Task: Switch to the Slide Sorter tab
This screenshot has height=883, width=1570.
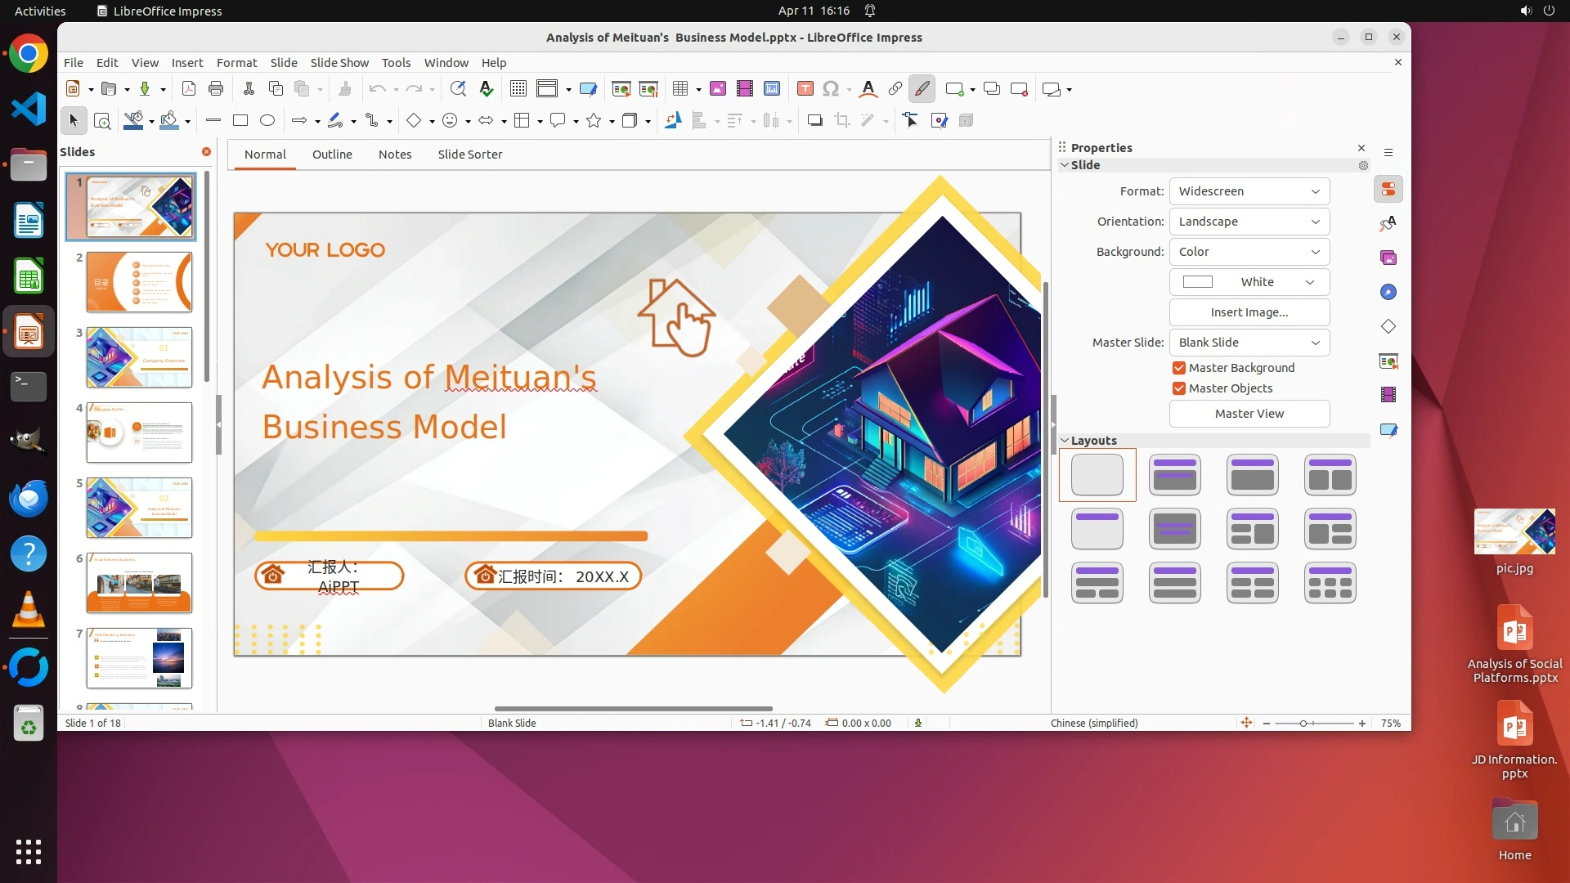Action: (x=469, y=155)
